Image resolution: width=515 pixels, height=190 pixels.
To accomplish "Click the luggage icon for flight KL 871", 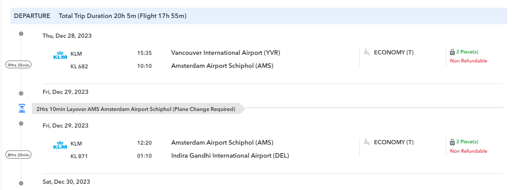I will point(452,142).
